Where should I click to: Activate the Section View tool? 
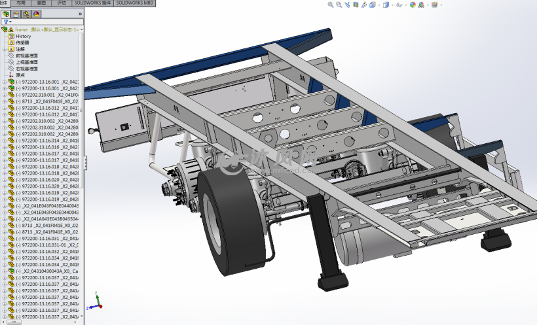pyautogui.click(x=355, y=5)
